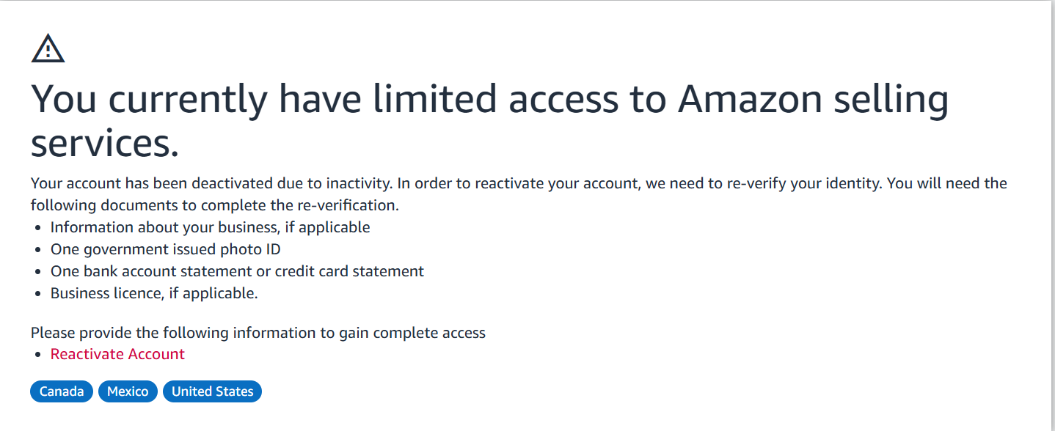Click the 'following documents to complete the re-verification' line

click(x=215, y=205)
